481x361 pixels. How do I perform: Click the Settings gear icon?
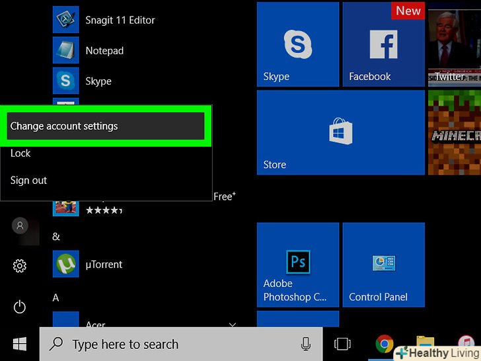point(20,266)
